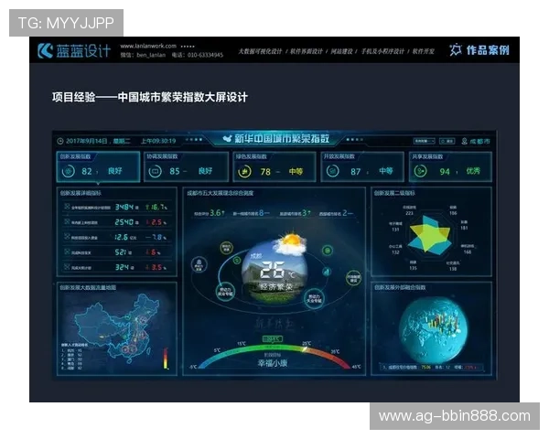Click the www.lanlanwork.com URL
This screenshot has width=549, height=439.
(x=148, y=46)
